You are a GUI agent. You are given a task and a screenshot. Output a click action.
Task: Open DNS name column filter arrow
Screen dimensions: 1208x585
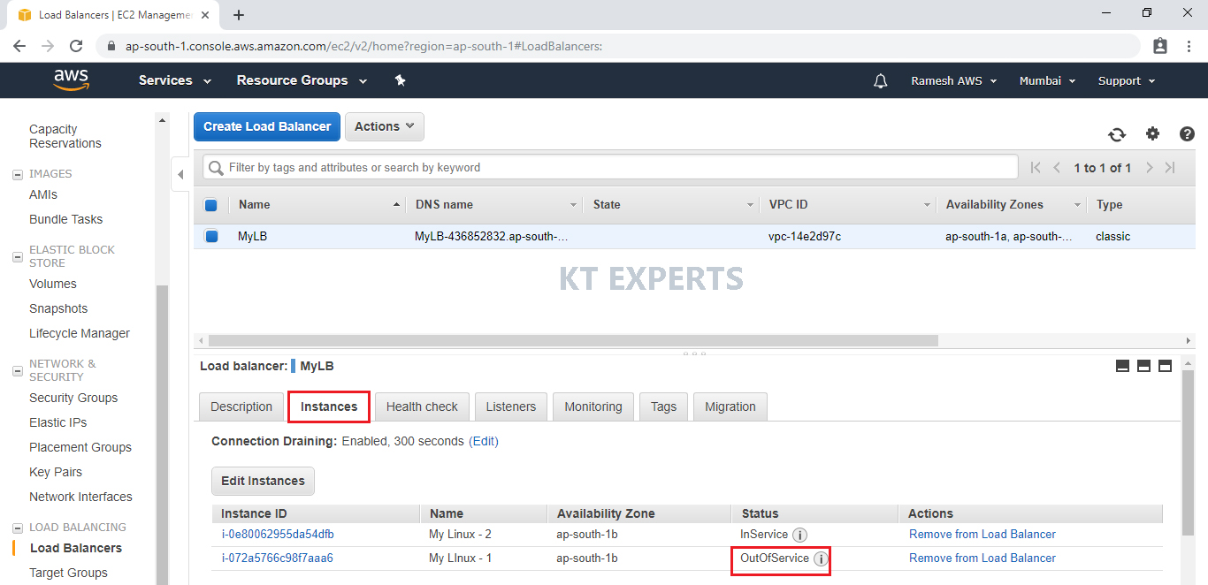click(x=573, y=205)
